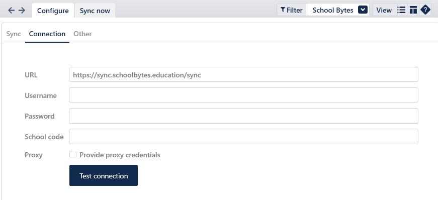Select the panel layout view icon

413,10
